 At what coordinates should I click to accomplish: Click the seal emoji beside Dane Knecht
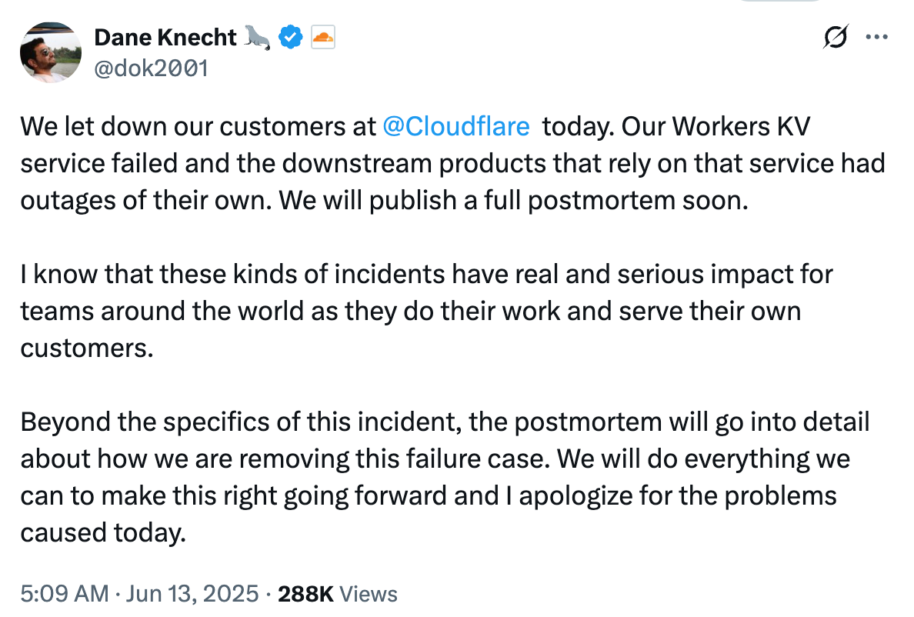(x=257, y=37)
